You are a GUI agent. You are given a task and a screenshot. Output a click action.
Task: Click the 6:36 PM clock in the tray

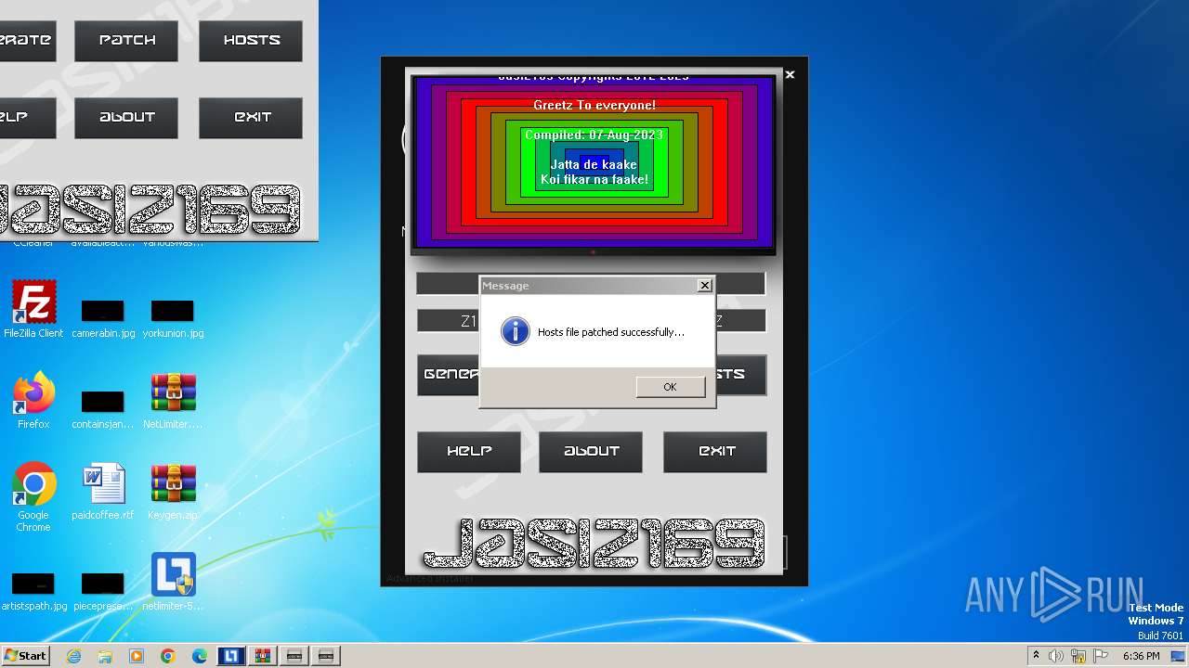pyautogui.click(x=1141, y=656)
